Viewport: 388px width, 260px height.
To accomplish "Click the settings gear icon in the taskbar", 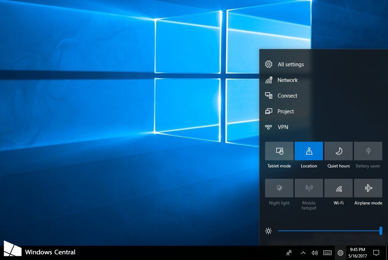I will pyautogui.click(x=340, y=253).
